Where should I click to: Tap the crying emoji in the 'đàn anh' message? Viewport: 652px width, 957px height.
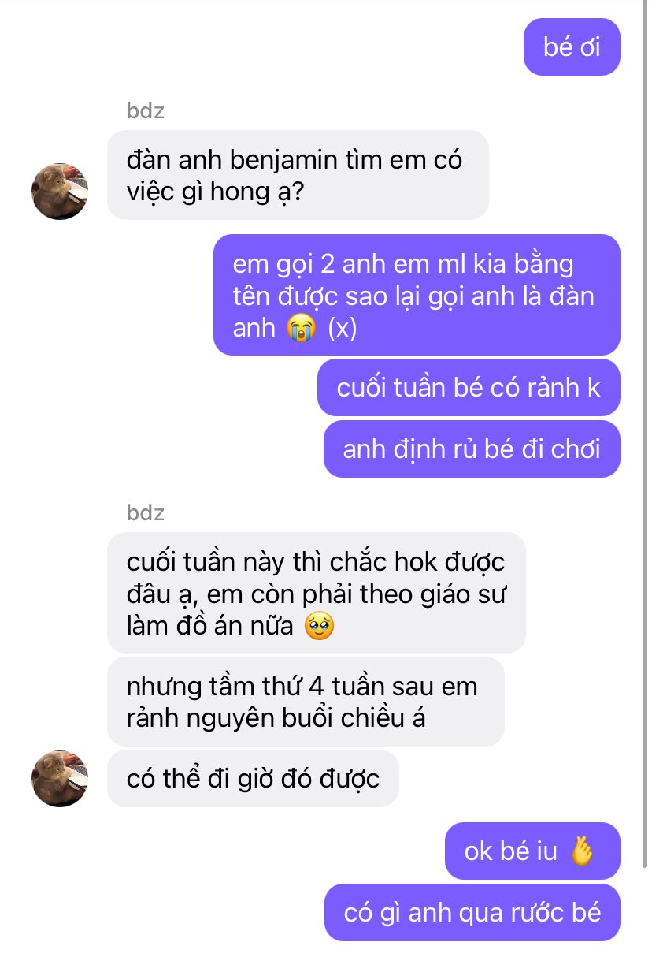pos(302,327)
